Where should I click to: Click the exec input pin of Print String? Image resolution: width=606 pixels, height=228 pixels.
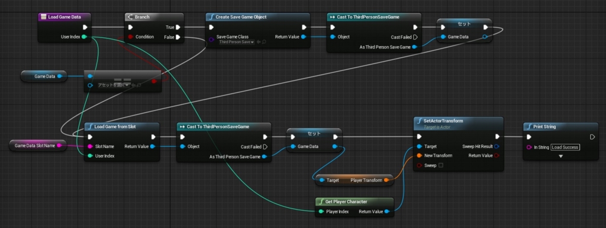(x=529, y=137)
